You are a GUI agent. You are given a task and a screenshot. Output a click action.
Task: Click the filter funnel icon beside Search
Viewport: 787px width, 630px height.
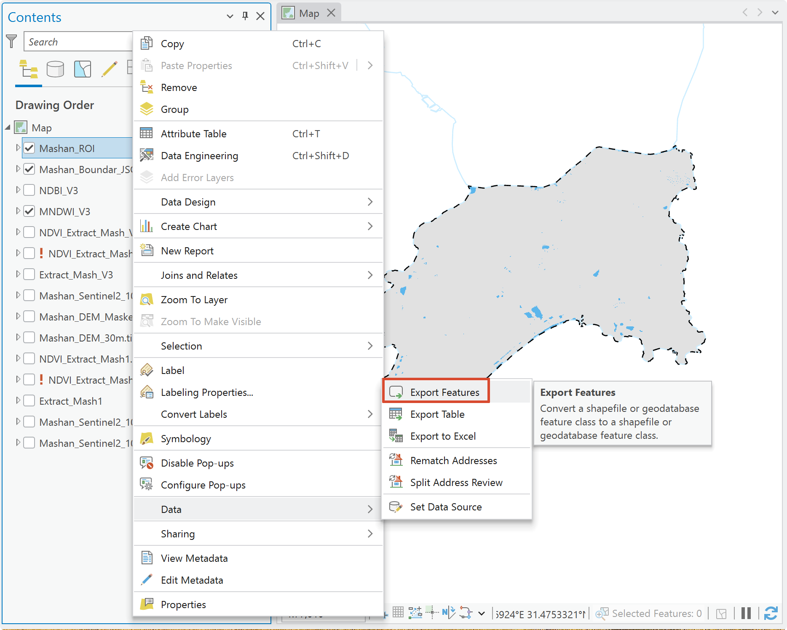[x=11, y=41]
